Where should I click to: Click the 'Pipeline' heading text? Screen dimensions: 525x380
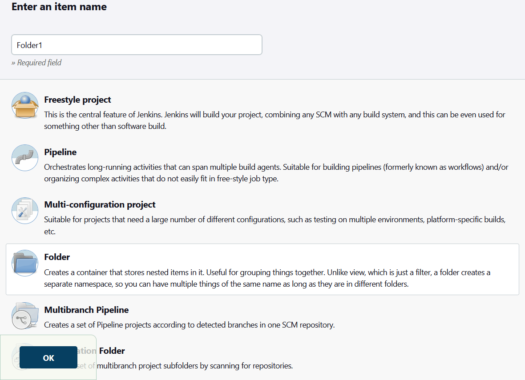pyautogui.click(x=60, y=152)
